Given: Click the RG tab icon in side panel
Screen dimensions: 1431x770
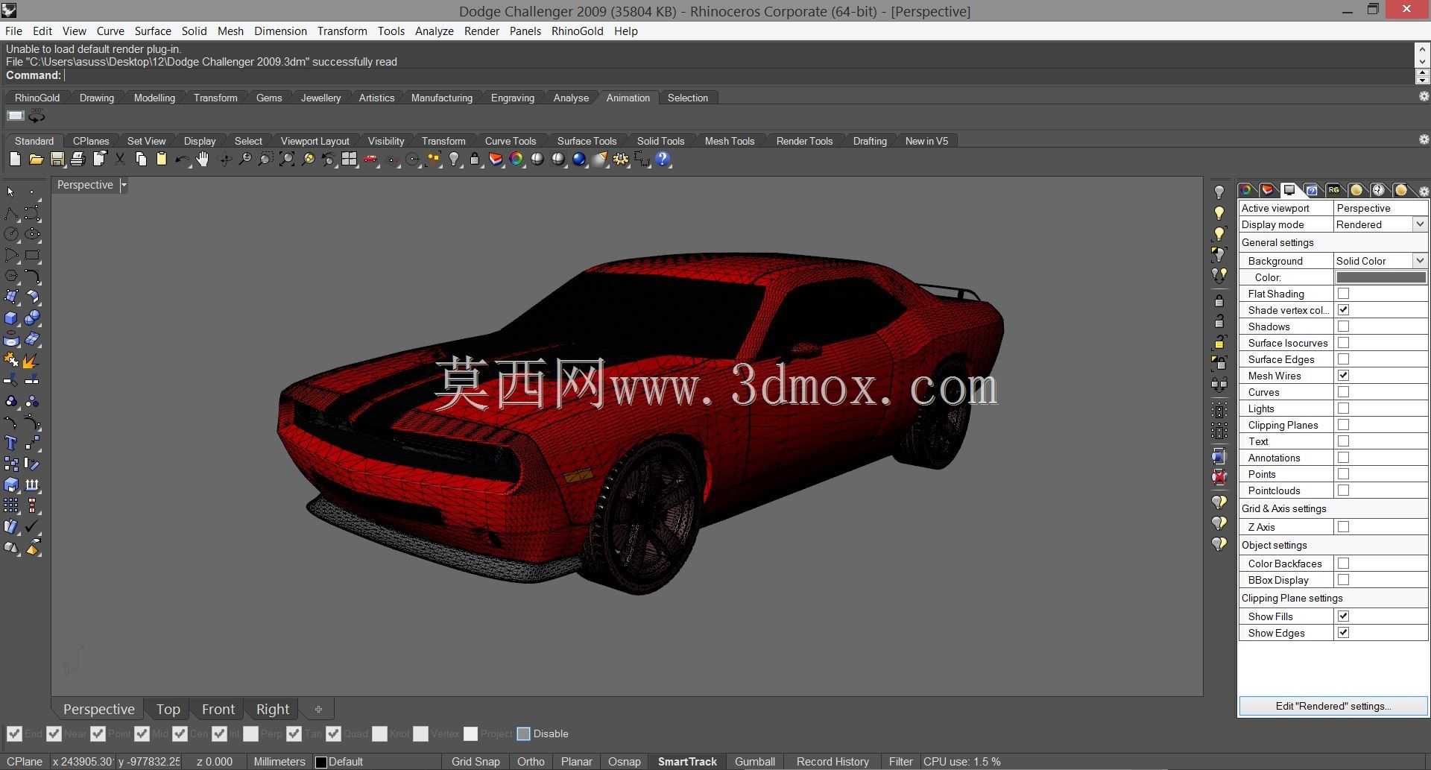Looking at the screenshot, I should point(1333,190).
